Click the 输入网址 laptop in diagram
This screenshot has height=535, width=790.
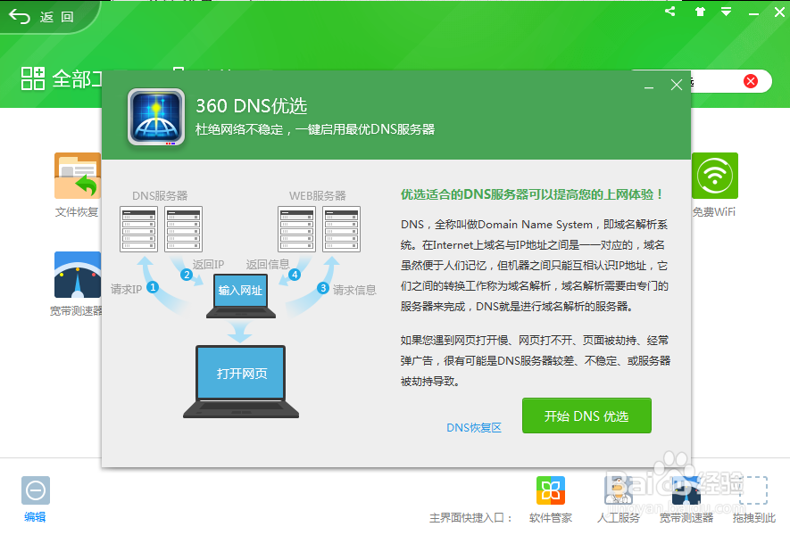241,297
